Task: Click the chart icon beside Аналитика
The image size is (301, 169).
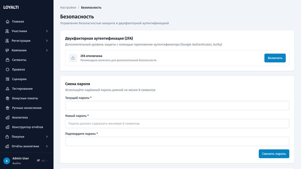Action: 8,117
